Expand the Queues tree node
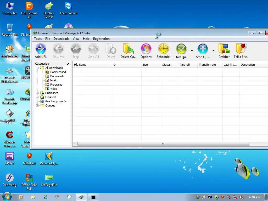Viewport: 268px width, 201px height. pos(37,106)
